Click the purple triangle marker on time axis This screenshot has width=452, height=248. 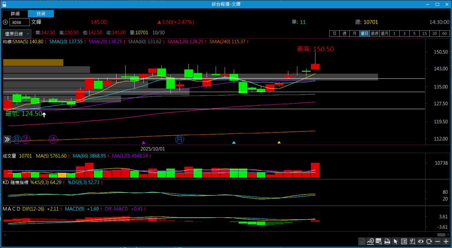[143, 142]
